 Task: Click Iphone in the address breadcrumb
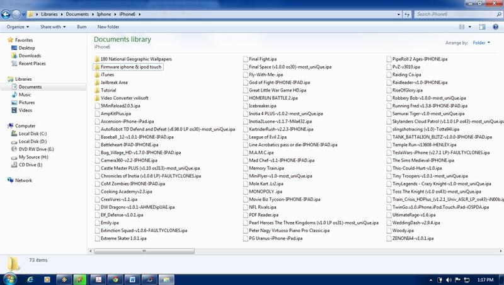[x=104, y=14]
